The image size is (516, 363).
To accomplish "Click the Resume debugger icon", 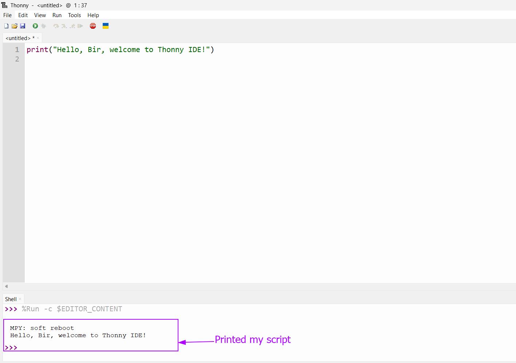I will [80, 26].
